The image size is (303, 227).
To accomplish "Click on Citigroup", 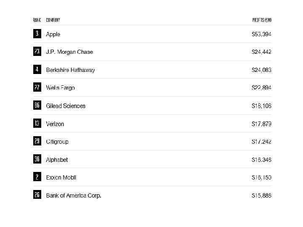I will click(57, 142).
